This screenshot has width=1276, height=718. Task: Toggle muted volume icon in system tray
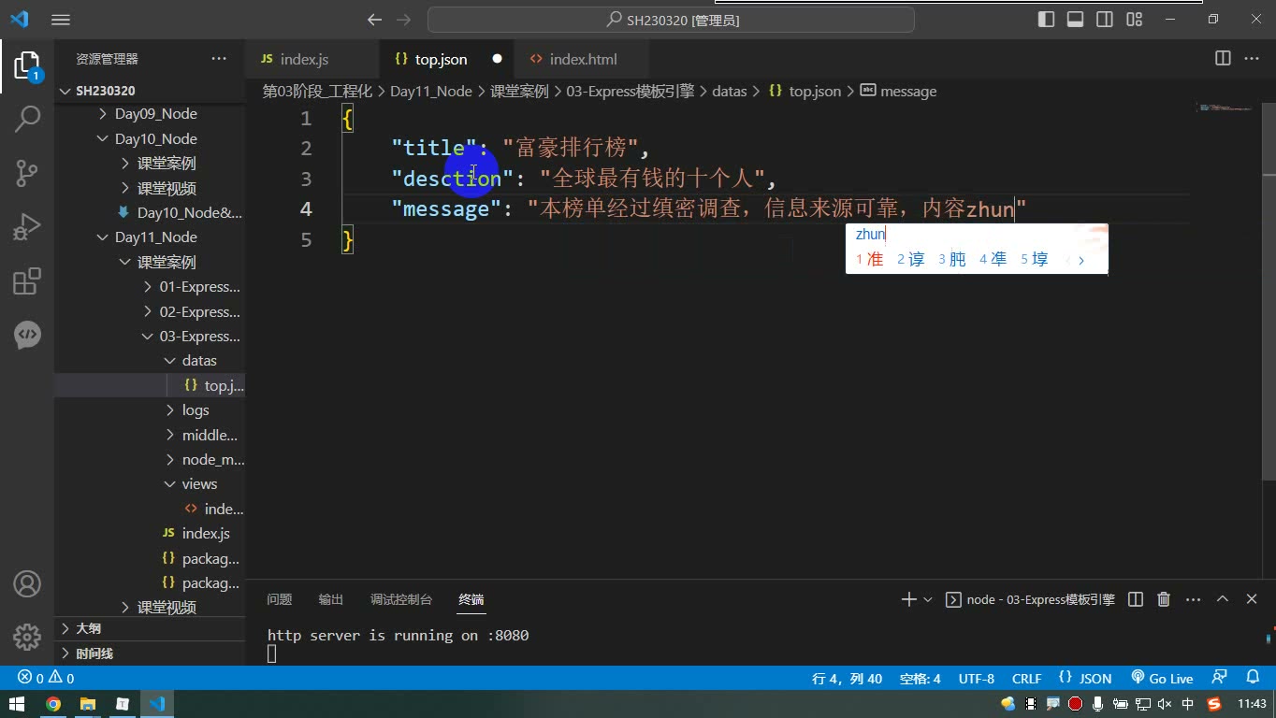[x=1166, y=704]
